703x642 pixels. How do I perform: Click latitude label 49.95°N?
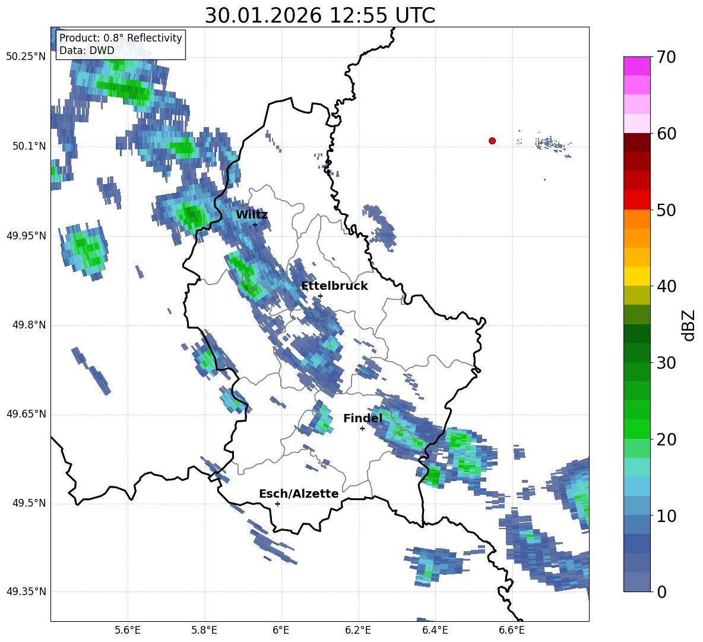click(26, 235)
